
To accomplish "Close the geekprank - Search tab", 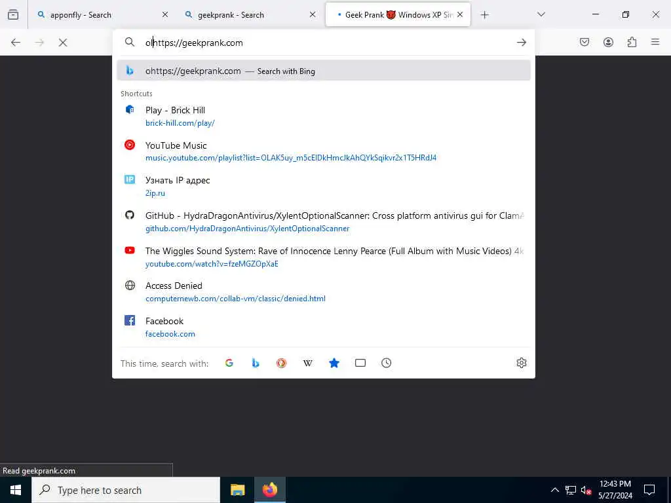I will (x=313, y=15).
